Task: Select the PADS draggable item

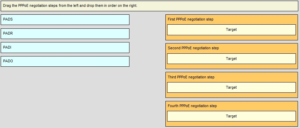Action: [x=65, y=20]
